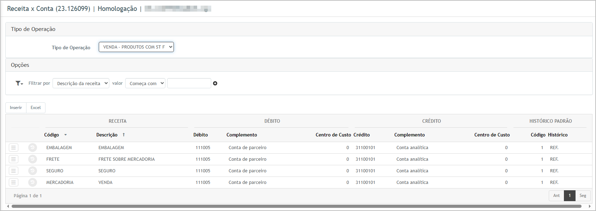This screenshot has width=596, height=211.
Task: Click history icon on EMBALAGEM row
Action: 32,148
